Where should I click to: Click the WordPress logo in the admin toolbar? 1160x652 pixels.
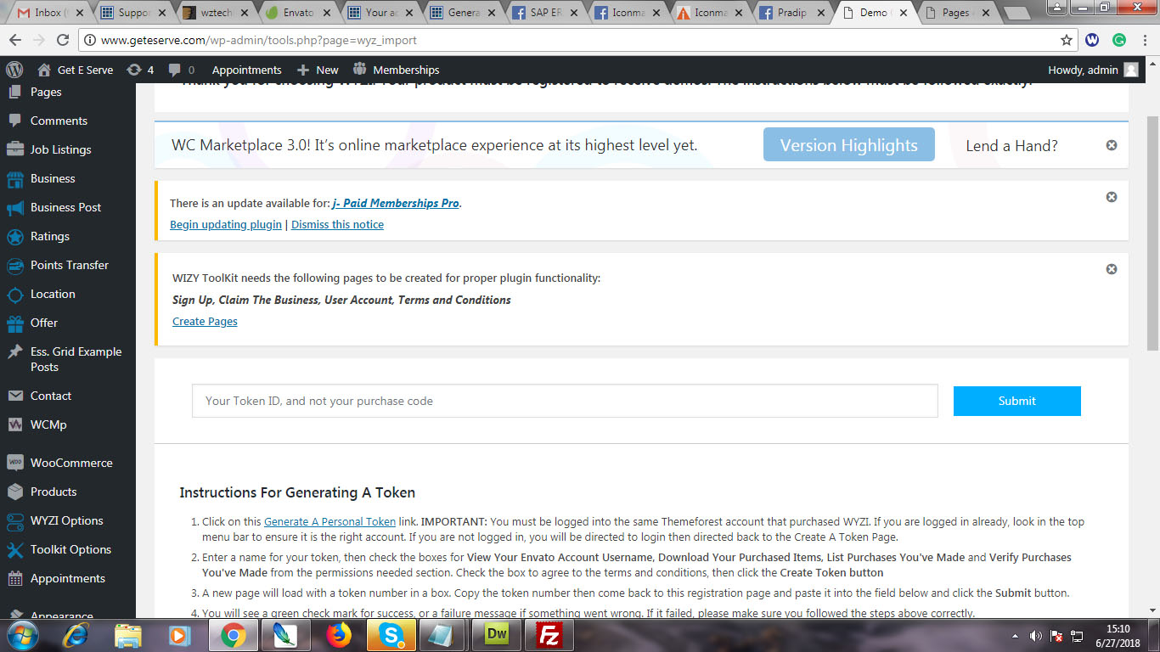(x=14, y=70)
